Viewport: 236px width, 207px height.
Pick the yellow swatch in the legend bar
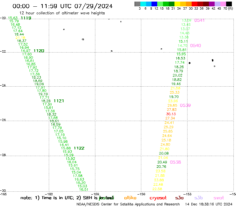(177, 4)
